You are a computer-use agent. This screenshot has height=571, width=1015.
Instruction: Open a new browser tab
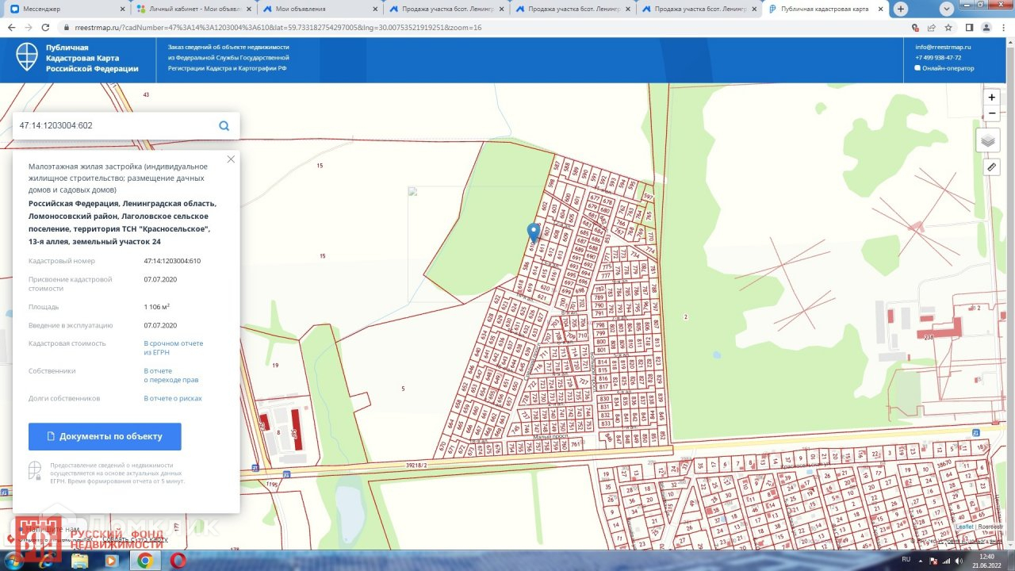pyautogui.click(x=901, y=9)
